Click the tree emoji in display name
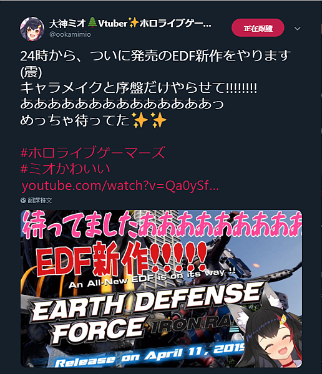This screenshot has width=322, height=374. [92, 22]
